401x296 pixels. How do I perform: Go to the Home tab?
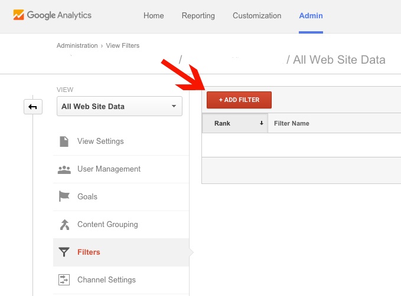tap(154, 16)
